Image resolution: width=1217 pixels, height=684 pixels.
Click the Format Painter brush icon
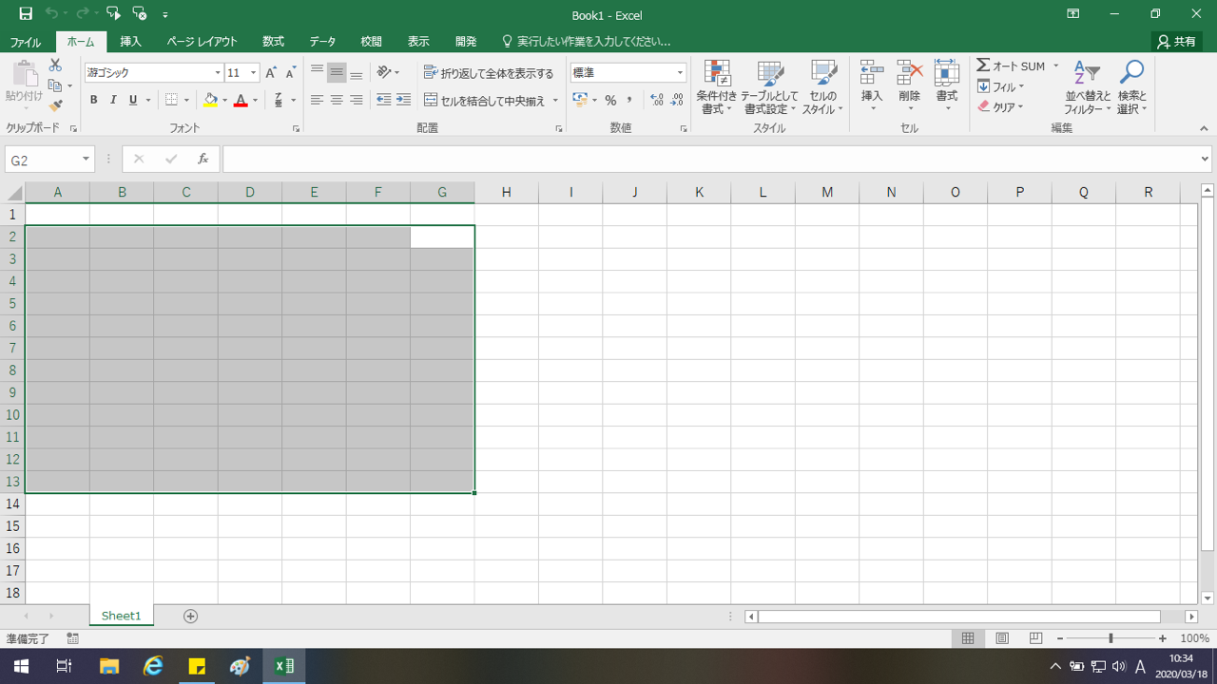coord(55,105)
